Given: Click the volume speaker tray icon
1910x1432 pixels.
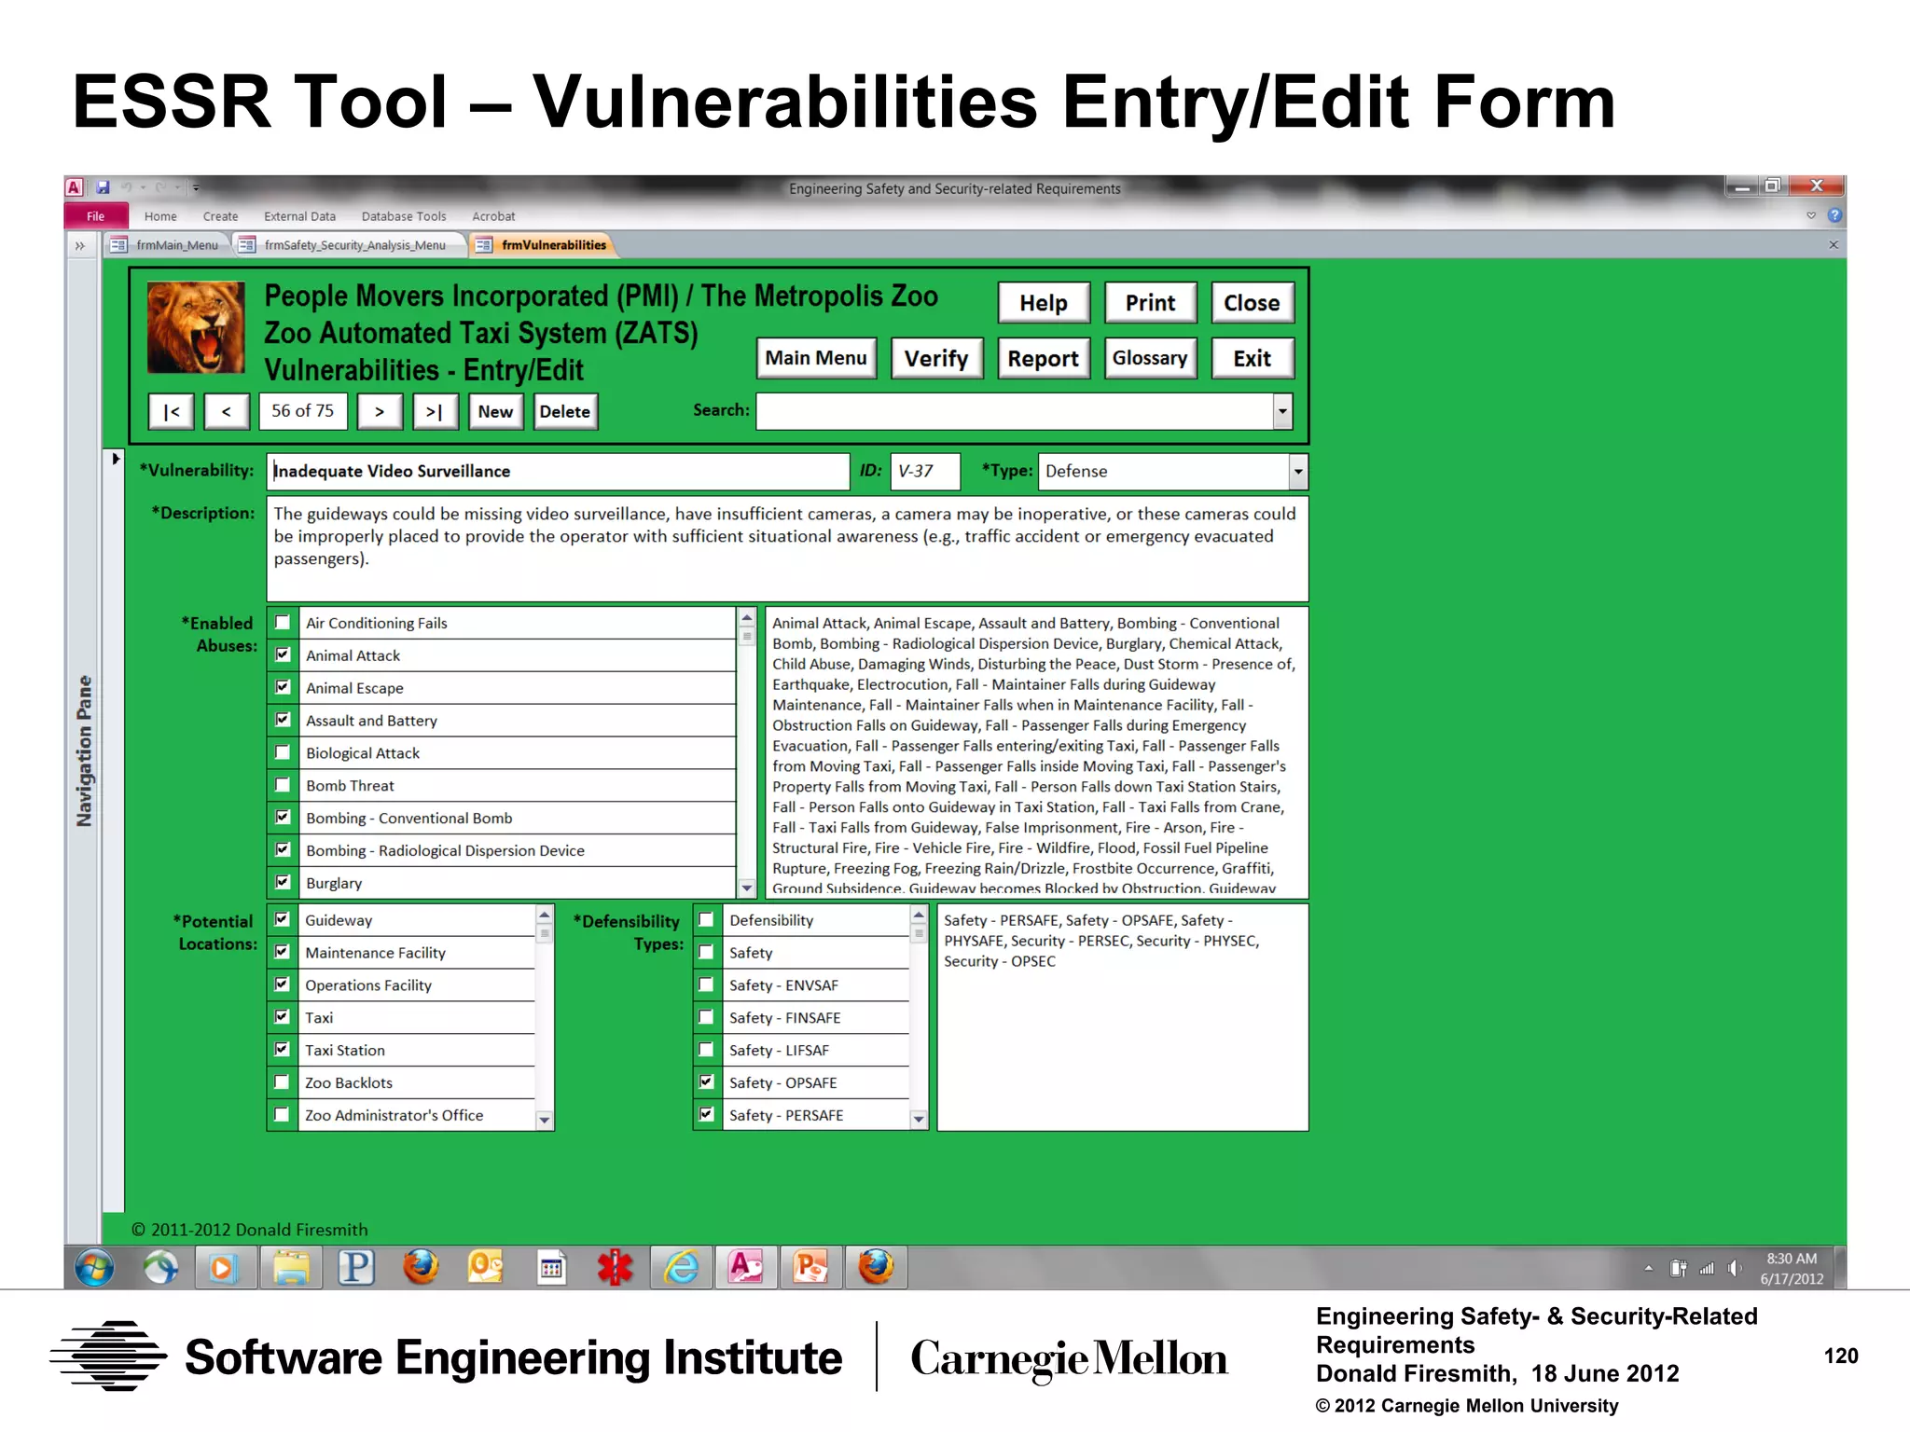Looking at the screenshot, I should 1734,1268.
